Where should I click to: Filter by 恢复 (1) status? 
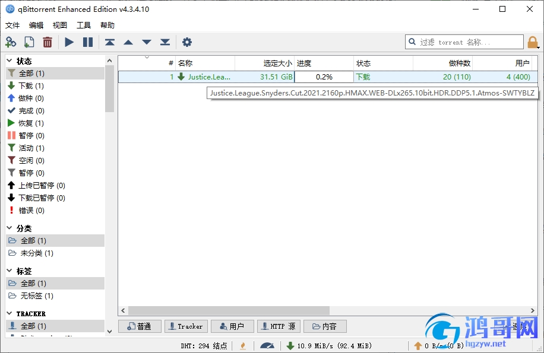[55, 123]
